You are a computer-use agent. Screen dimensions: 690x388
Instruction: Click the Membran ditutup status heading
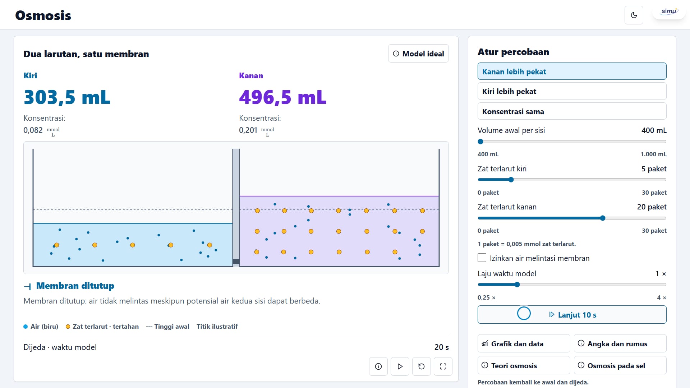(x=75, y=286)
